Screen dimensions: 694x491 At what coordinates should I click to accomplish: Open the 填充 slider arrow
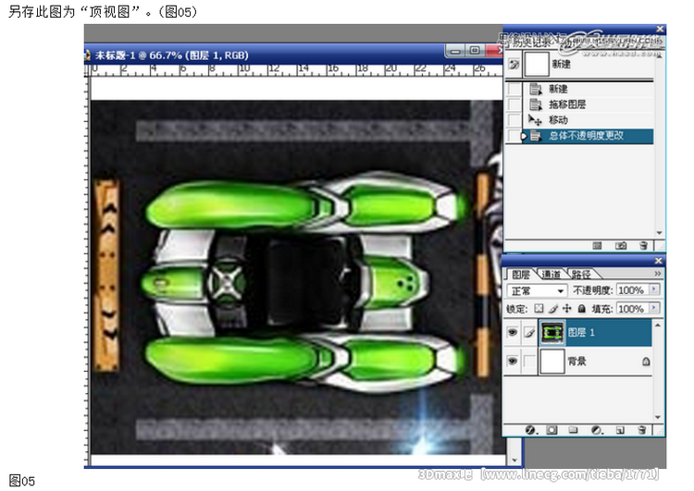pos(654,308)
